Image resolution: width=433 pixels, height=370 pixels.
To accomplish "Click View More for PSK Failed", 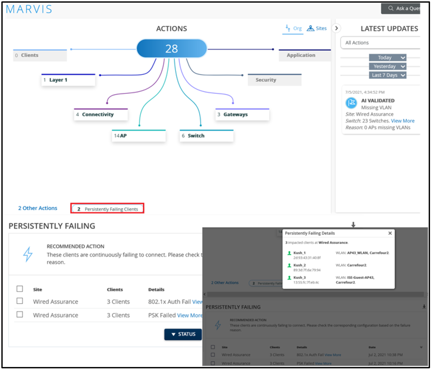I will point(190,315).
